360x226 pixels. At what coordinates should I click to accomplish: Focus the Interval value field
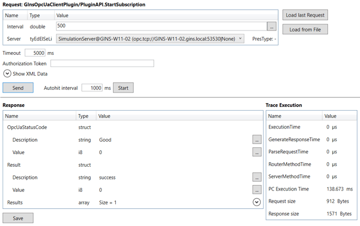(161, 26)
